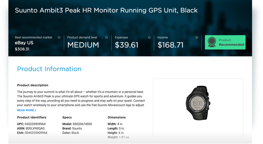Show the Income info question mark
This screenshot has height=144, width=263.
[197, 37]
